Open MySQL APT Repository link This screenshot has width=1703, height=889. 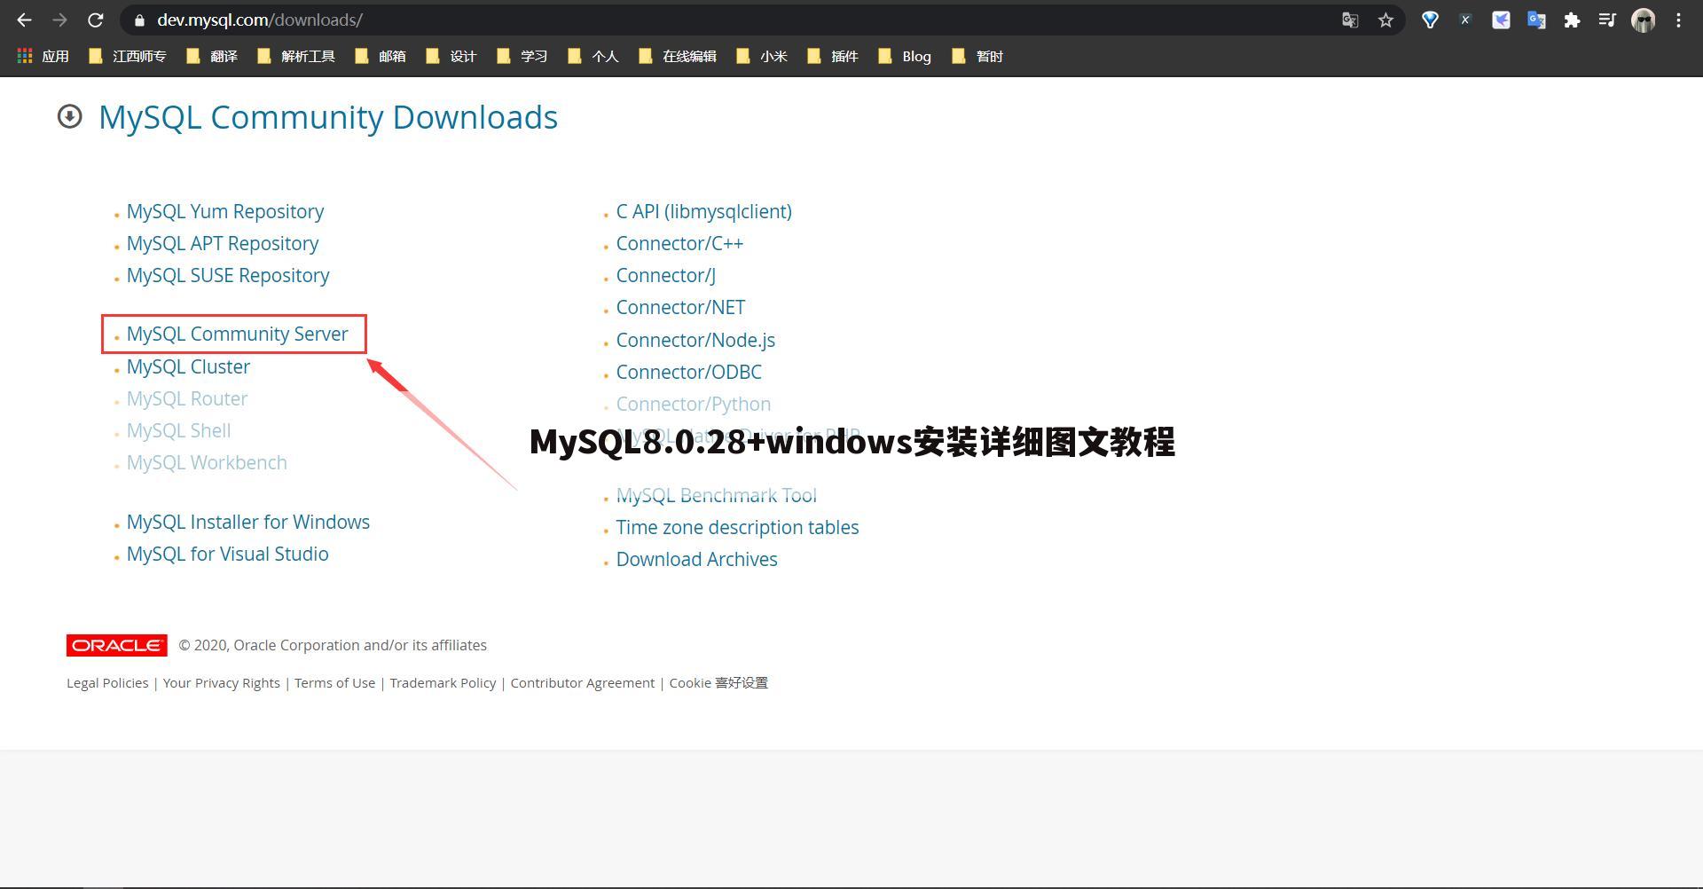(x=223, y=243)
